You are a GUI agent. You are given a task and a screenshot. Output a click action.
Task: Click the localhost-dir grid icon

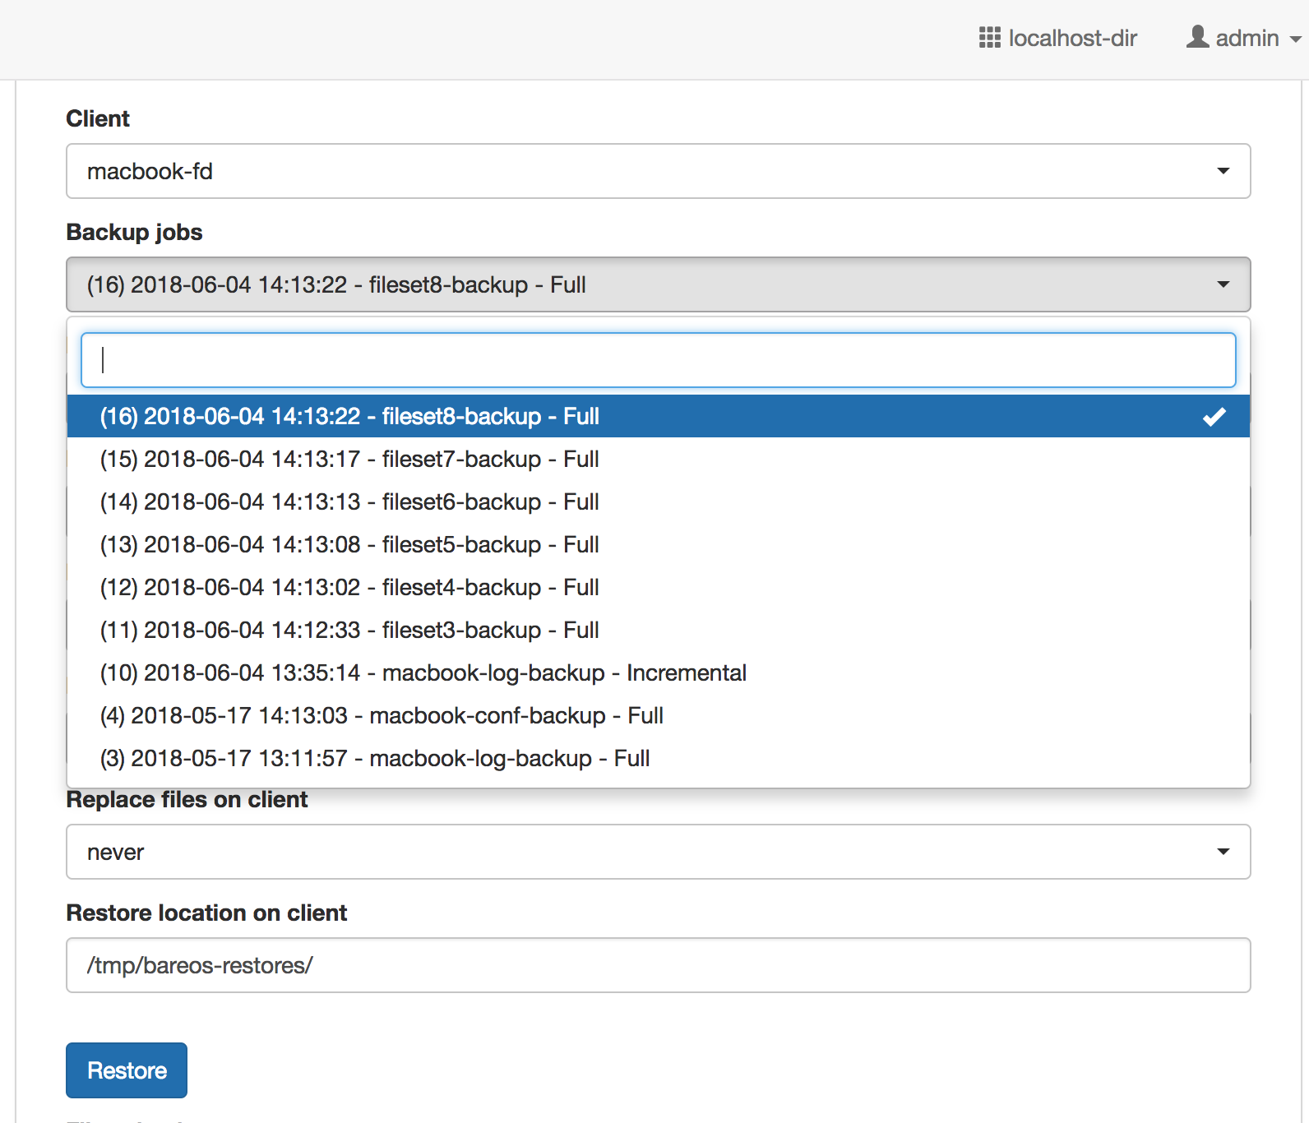pyautogui.click(x=989, y=38)
